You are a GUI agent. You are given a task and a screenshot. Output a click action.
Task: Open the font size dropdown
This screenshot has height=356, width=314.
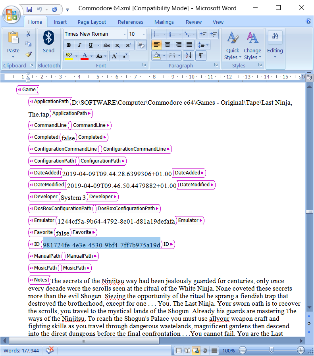pyautogui.click(x=144, y=34)
